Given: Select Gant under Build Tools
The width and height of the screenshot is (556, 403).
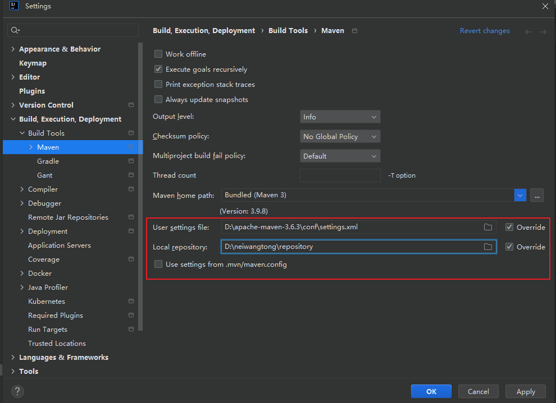Looking at the screenshot, I should click(x=45, y=175).
